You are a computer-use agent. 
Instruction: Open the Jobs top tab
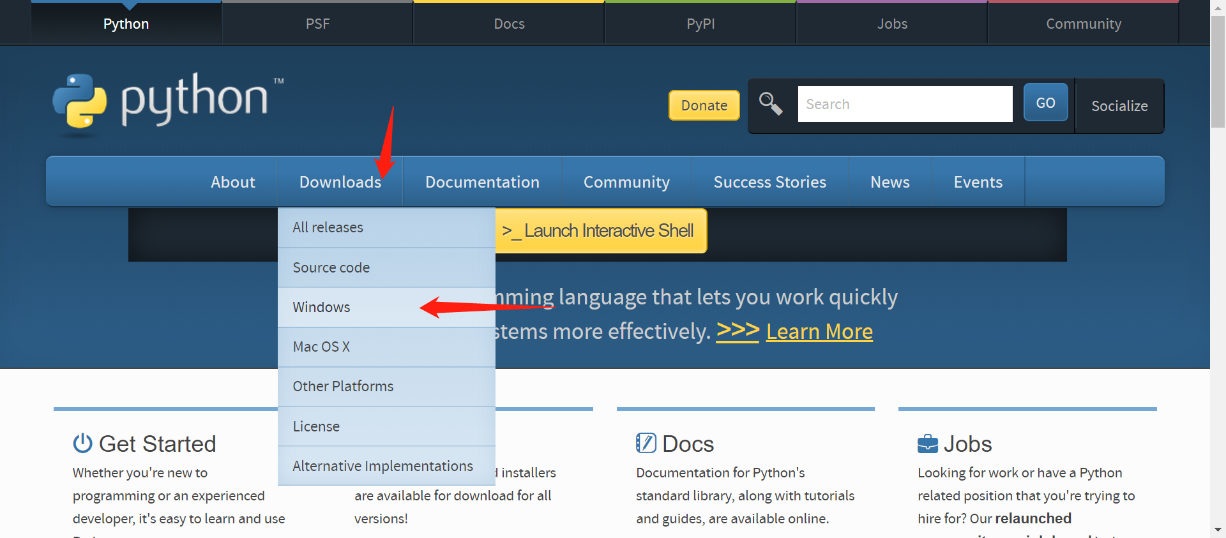tap(892, 24)
